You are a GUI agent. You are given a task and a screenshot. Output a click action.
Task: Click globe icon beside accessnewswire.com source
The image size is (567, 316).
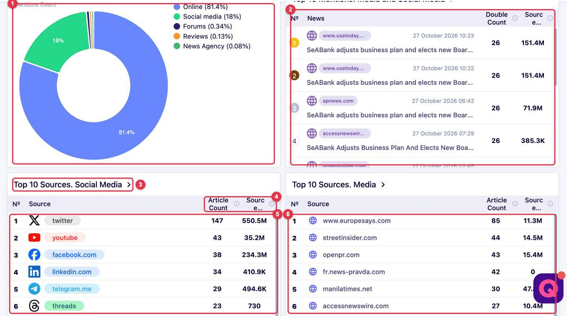click(x=313, y=305)
